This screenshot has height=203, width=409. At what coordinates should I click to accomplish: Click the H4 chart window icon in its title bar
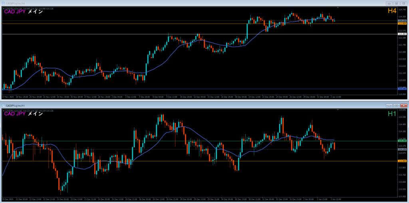point(3,3)
